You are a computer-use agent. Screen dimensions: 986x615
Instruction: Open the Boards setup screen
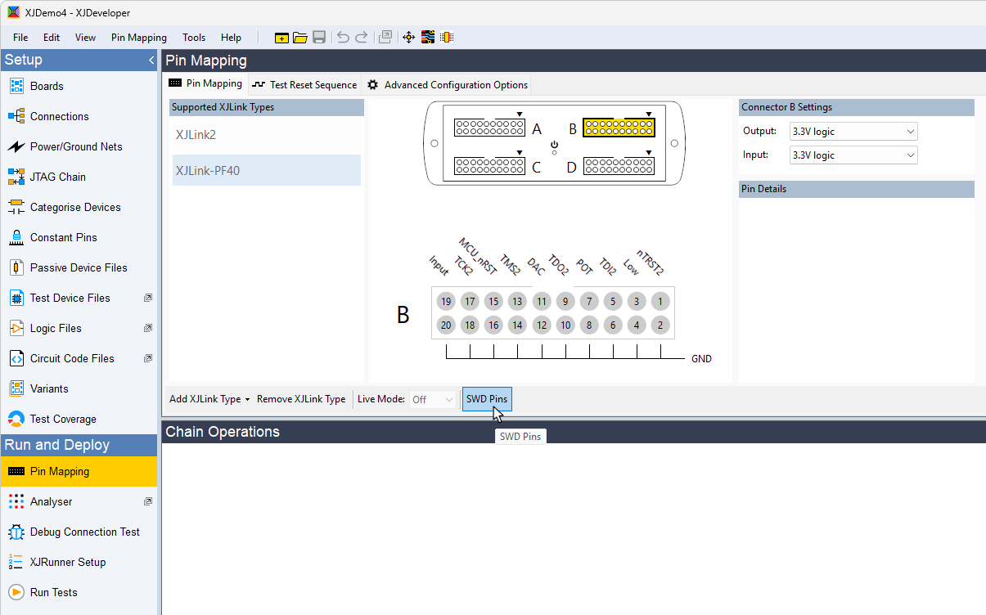pos(79,86)
